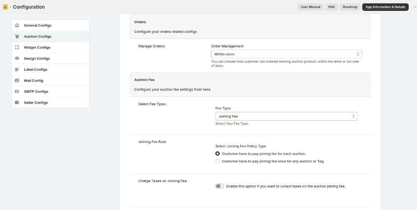Click 'Charge Taxes on Joining Fee:' label
Viewport: 417px width, 210px height.
(163, 181)
